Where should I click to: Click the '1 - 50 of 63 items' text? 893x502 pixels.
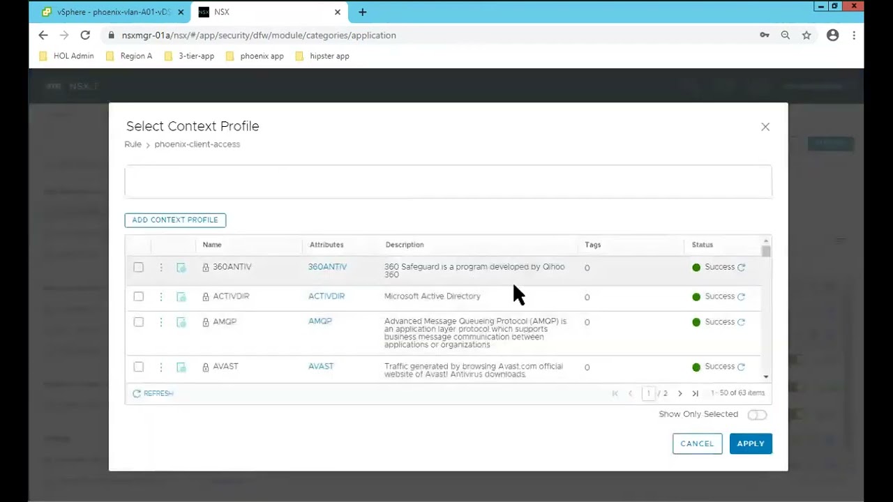737,393
